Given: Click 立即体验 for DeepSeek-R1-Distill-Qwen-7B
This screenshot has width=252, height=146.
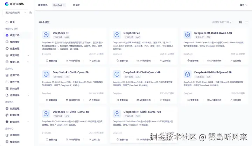Looking at the screenshot, I should (94, 100).
